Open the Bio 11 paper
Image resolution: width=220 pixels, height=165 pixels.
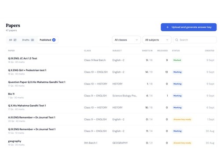click(x=11, y=94)
